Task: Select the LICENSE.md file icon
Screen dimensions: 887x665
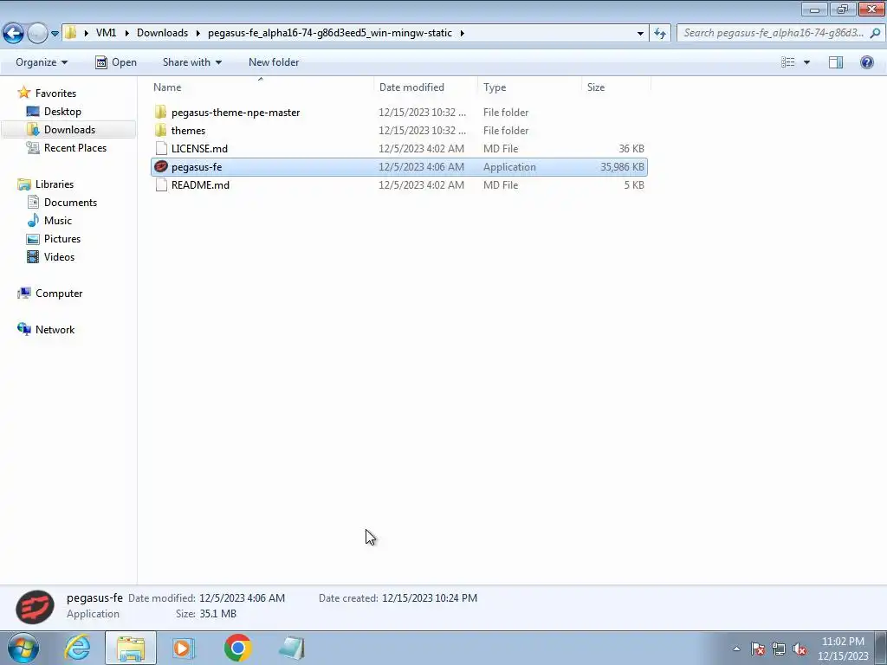Action: click(161, 148)
